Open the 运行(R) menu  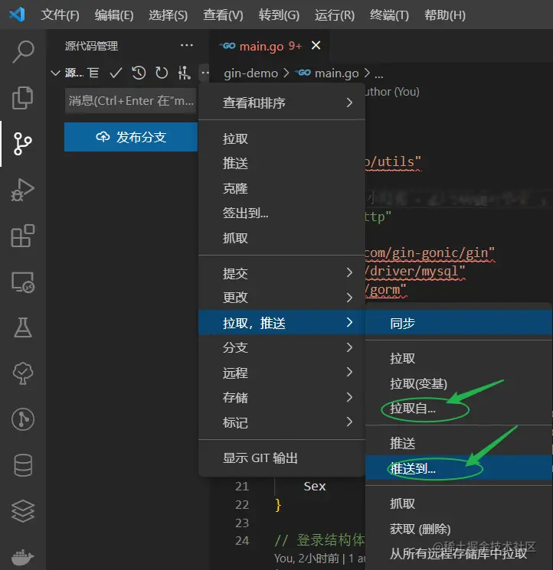pyautogui.click(x=335, y=15)
